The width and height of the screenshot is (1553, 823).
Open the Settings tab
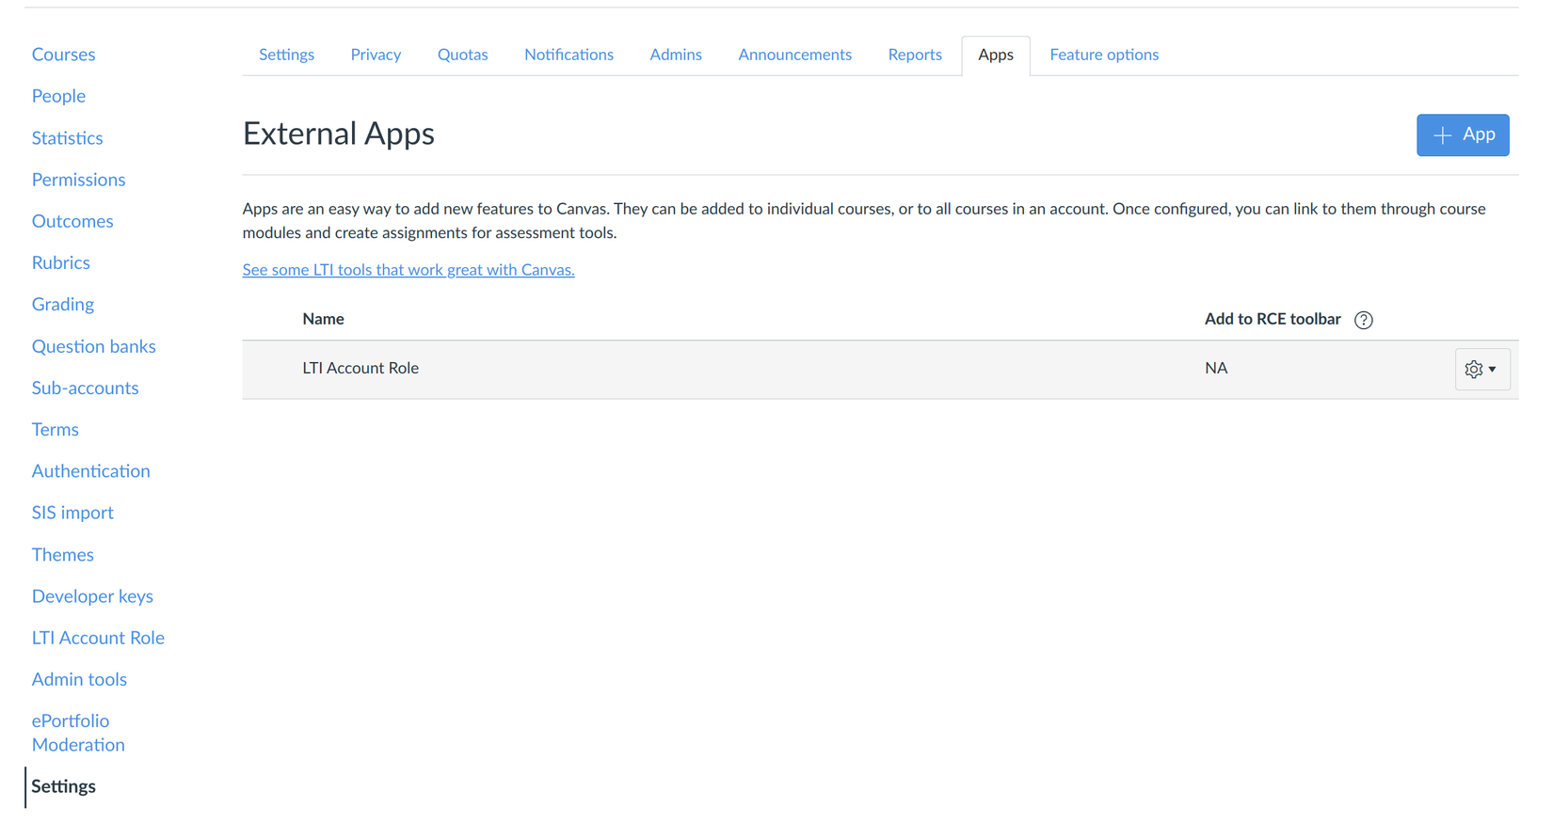(x=286, y=55)
